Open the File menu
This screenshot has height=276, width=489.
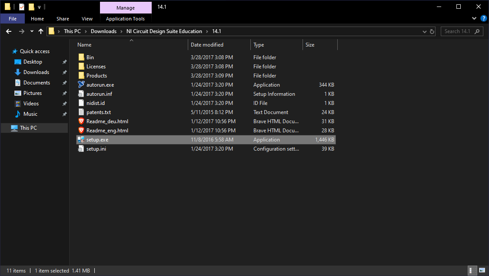[13, 19]
